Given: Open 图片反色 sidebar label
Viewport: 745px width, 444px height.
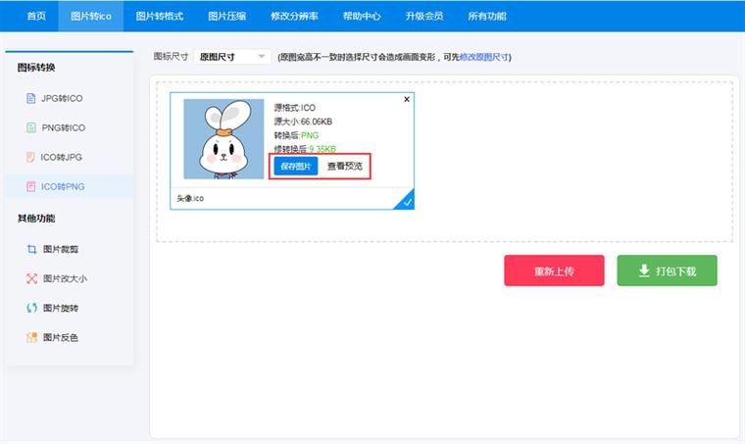Looking at the screenshot, I should (x=61, y=337).
